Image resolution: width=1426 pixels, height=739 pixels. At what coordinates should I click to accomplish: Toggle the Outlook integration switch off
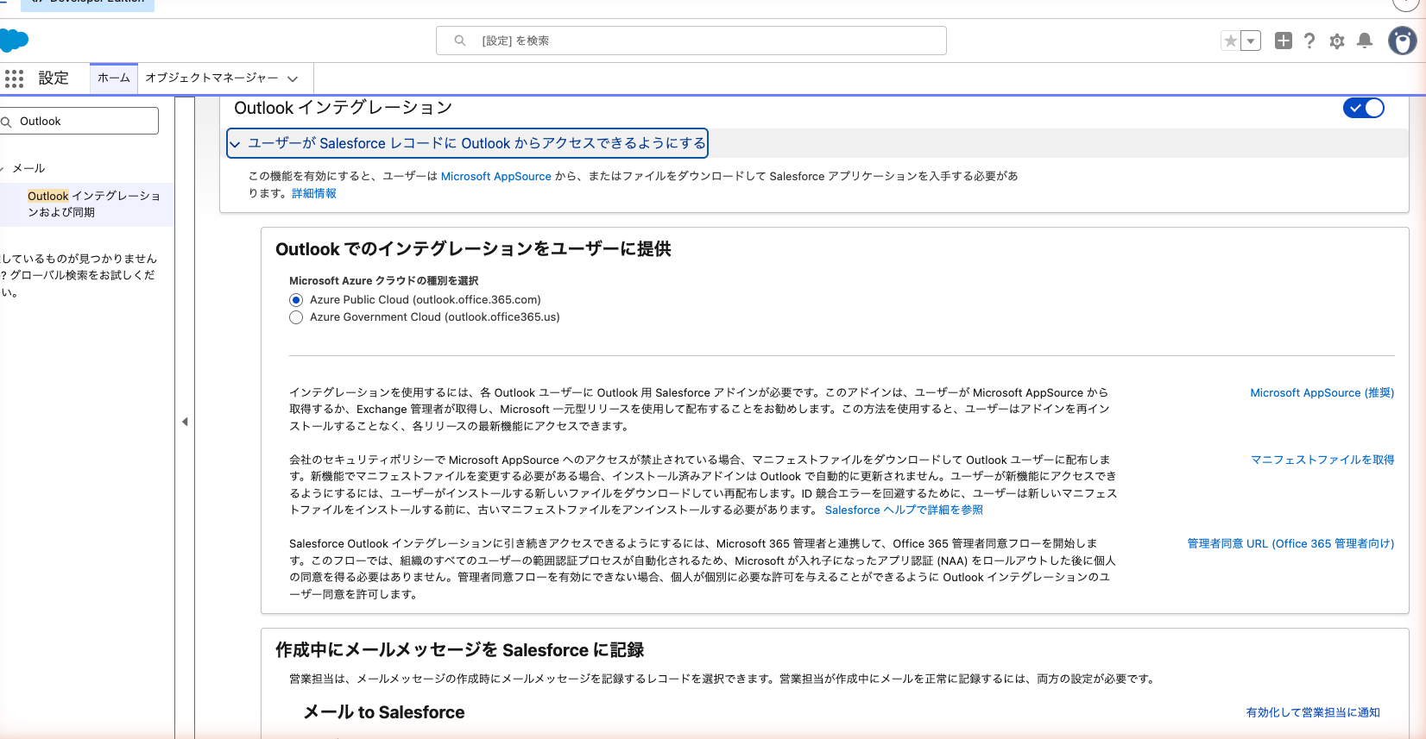(x=1364, y=108)
